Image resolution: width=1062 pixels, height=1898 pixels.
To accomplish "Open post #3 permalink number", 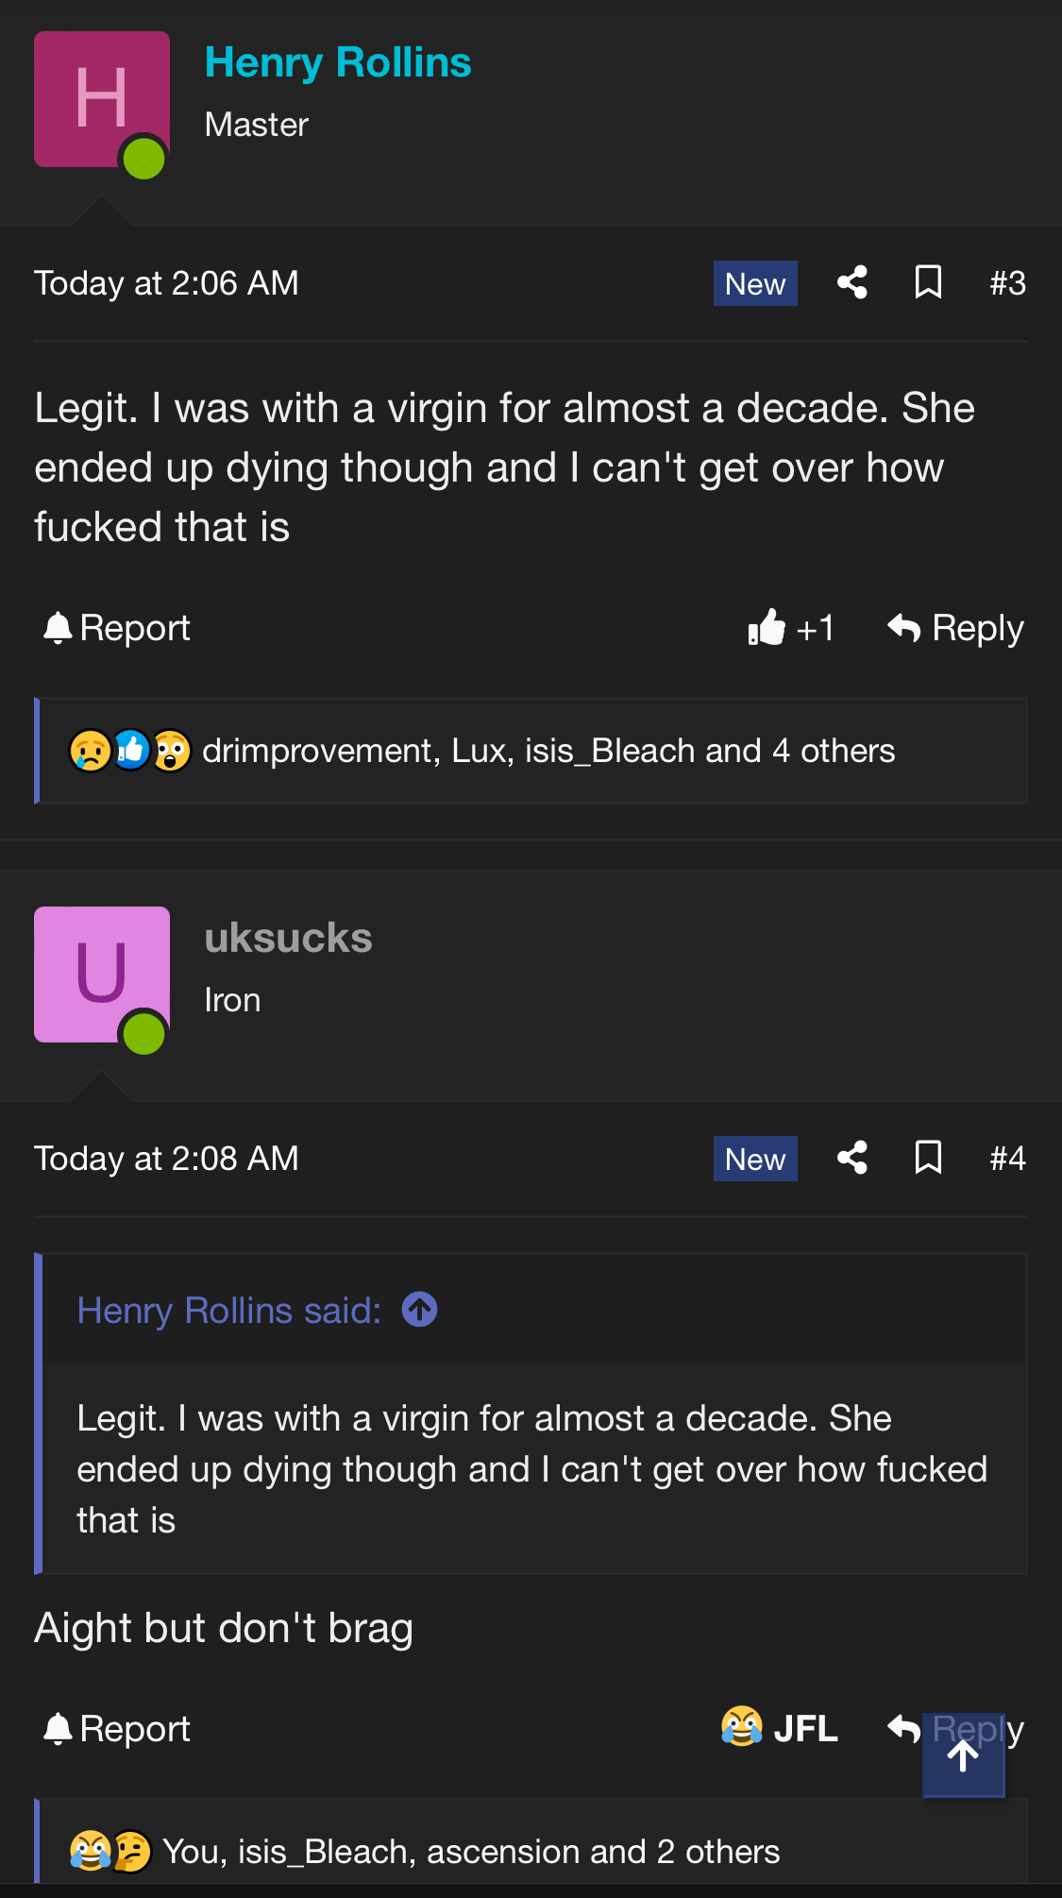I will (1007, 283).
